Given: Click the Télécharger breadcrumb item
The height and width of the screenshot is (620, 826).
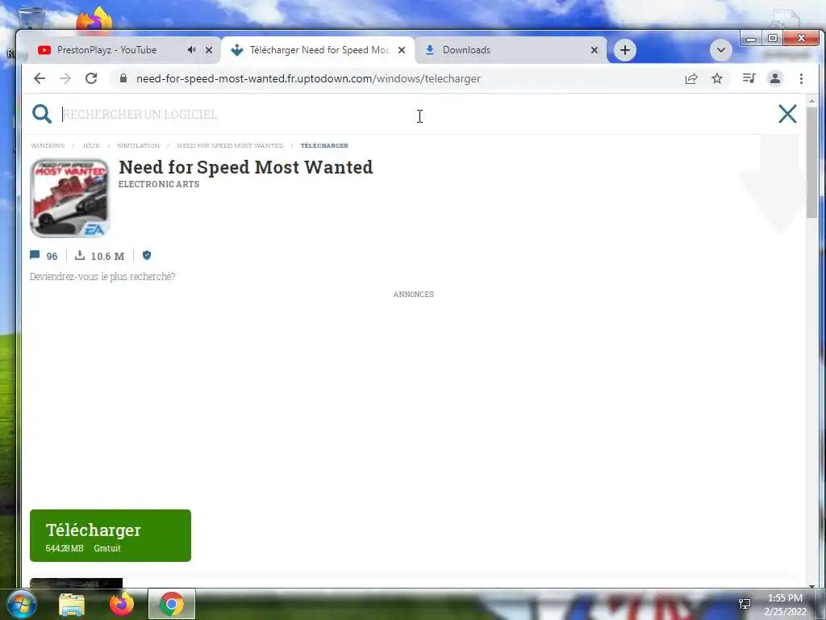Looking at the screenshot, I should 324,145.
